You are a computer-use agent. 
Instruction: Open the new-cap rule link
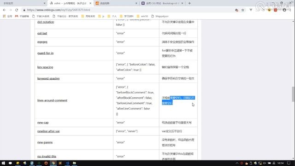(x=43, y=123)
